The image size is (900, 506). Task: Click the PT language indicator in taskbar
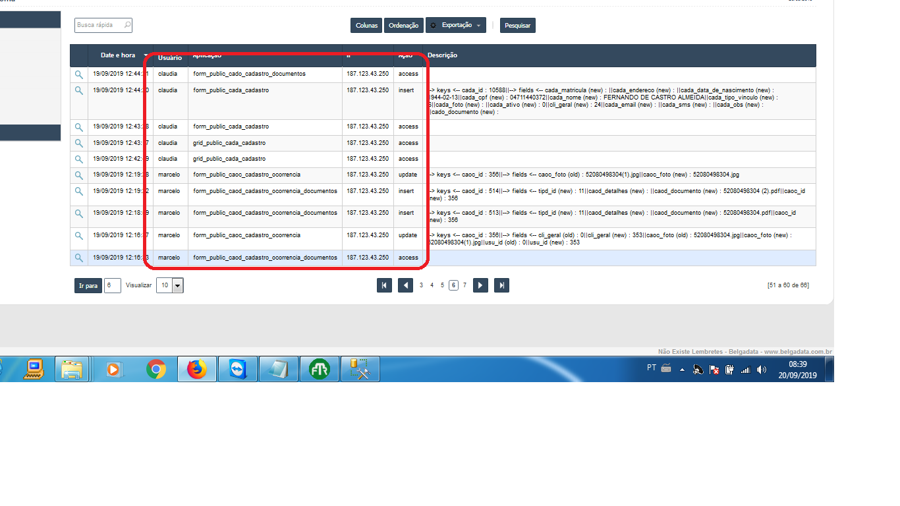click(x=652, y=368)
